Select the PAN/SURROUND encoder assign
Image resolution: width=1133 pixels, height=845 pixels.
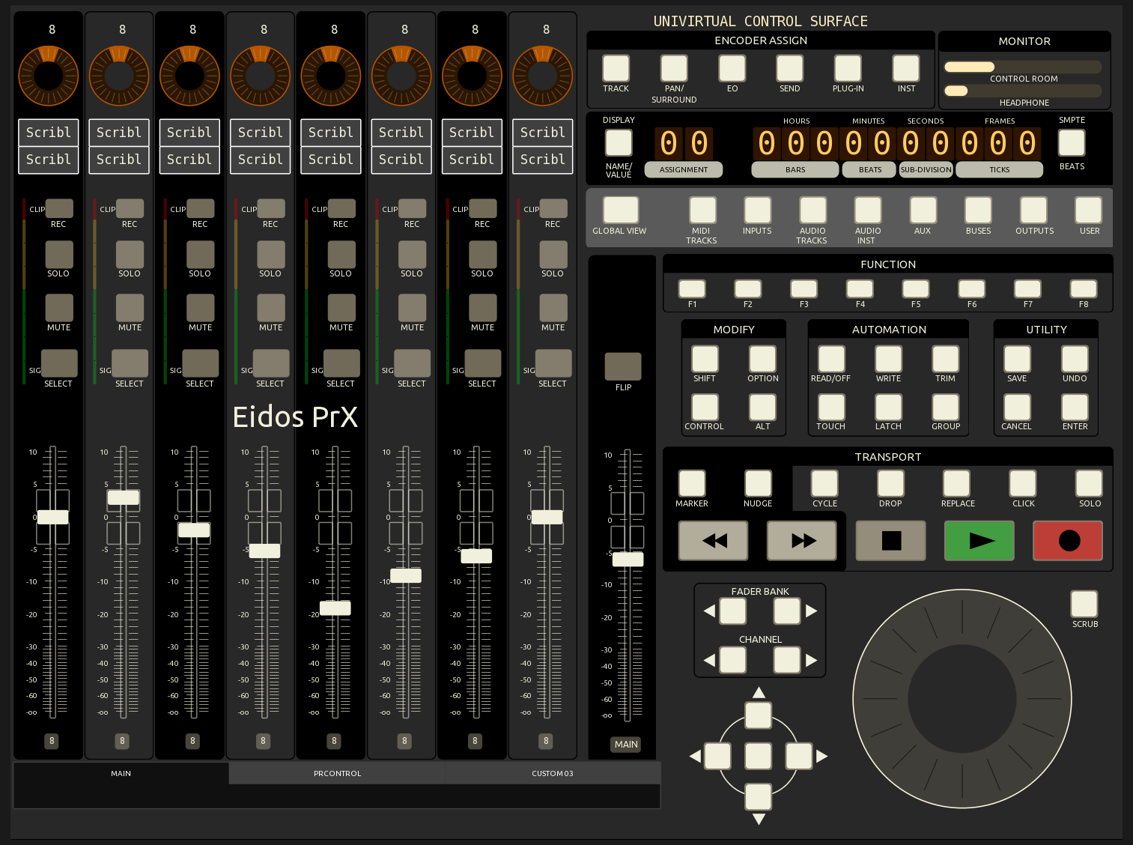click(x=673, y=68)
